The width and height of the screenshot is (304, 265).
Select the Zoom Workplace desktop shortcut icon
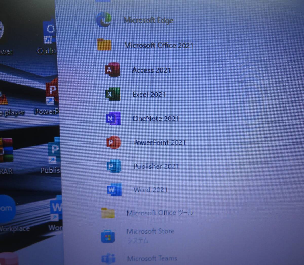pos(7,209)
